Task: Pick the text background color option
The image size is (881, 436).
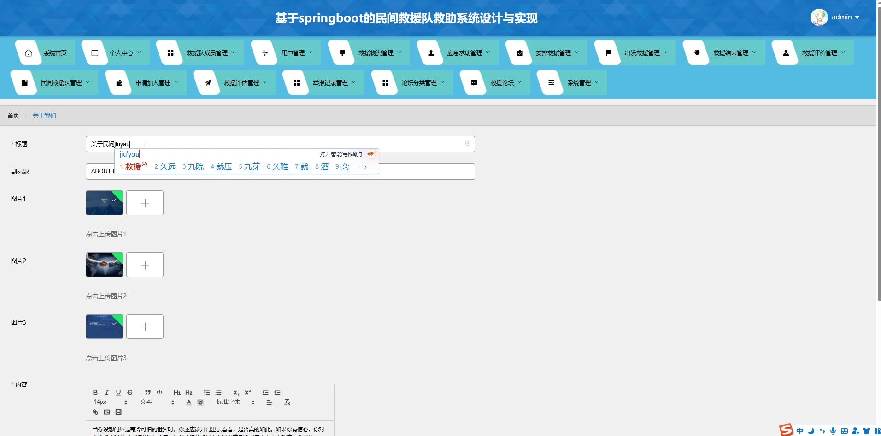Action: 200,402
